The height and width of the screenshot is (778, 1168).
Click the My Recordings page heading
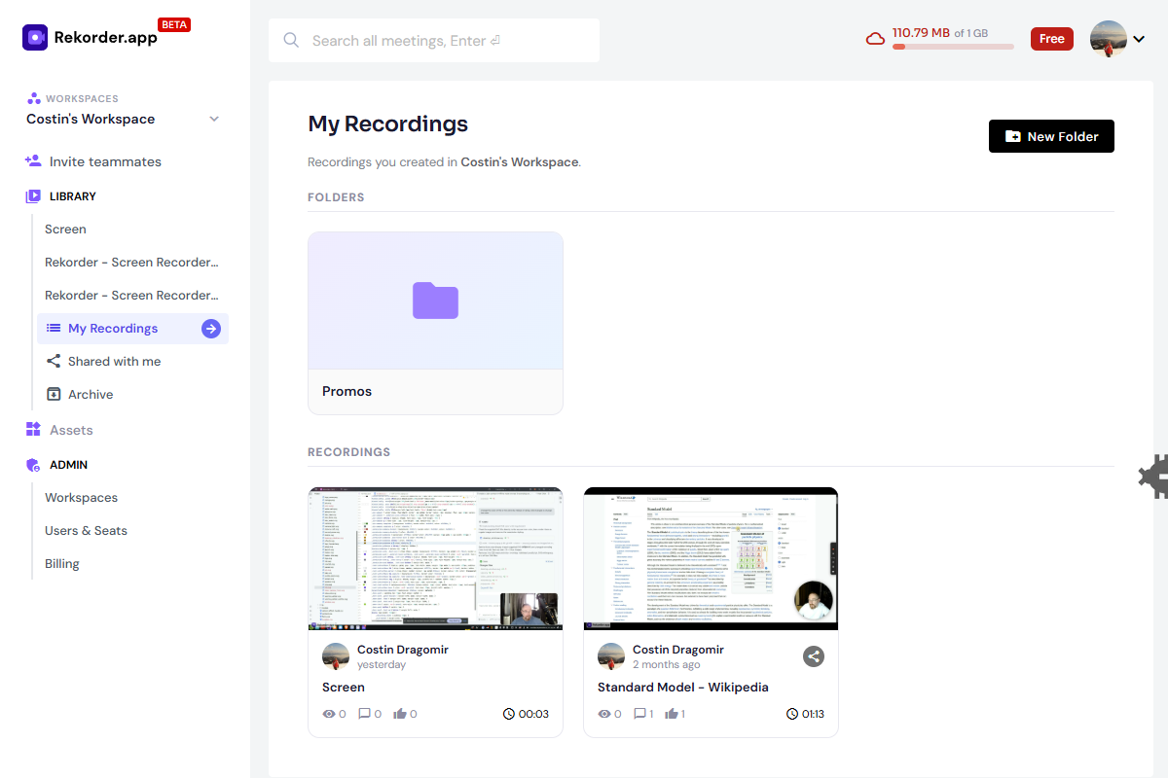[388, 124]
